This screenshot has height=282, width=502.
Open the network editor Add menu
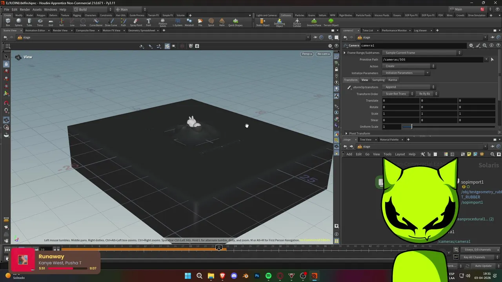point(349,154)
